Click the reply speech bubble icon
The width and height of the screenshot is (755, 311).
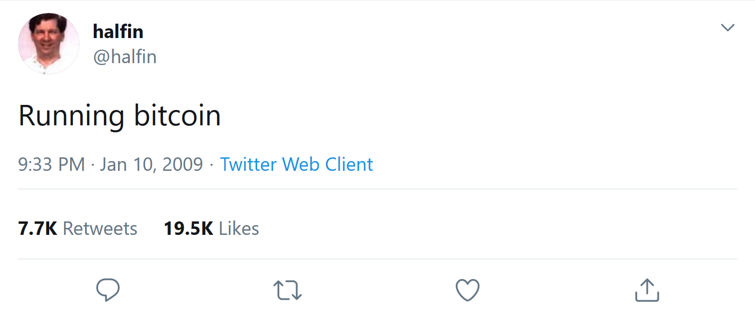point(108,290)
